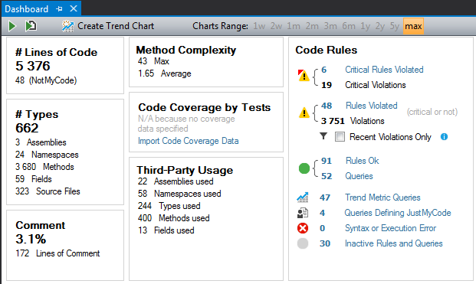Viewport: 476px width, 284px height.
Task: Click the filter funnel icon
Action: click(x=323, y=136)
